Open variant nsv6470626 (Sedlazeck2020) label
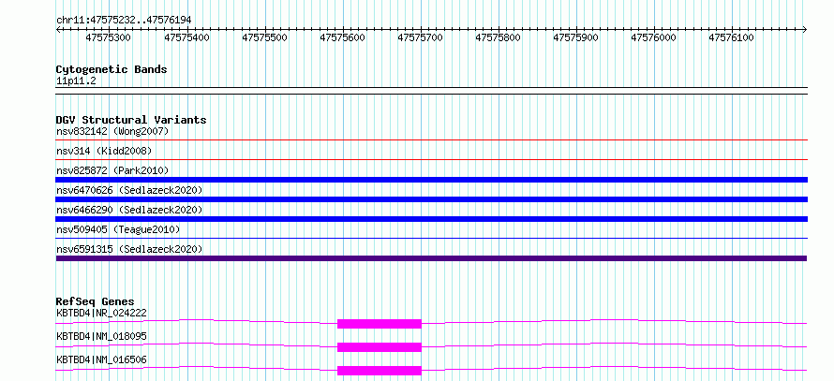The height and width of the screenshot is (381, 834). pyautogui.click(x=129, y=190)
